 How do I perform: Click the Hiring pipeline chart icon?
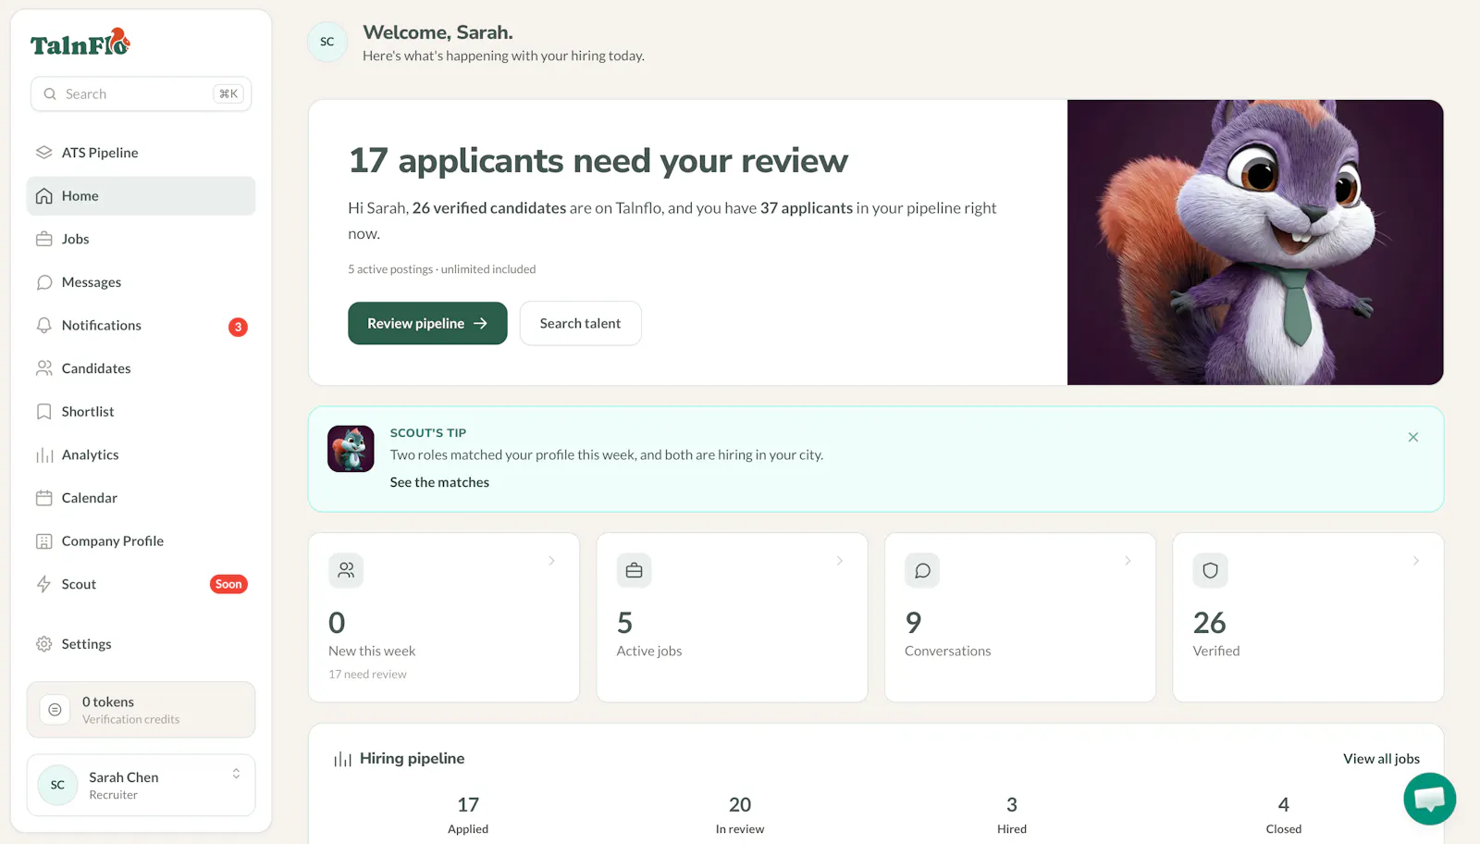point(342,759)
